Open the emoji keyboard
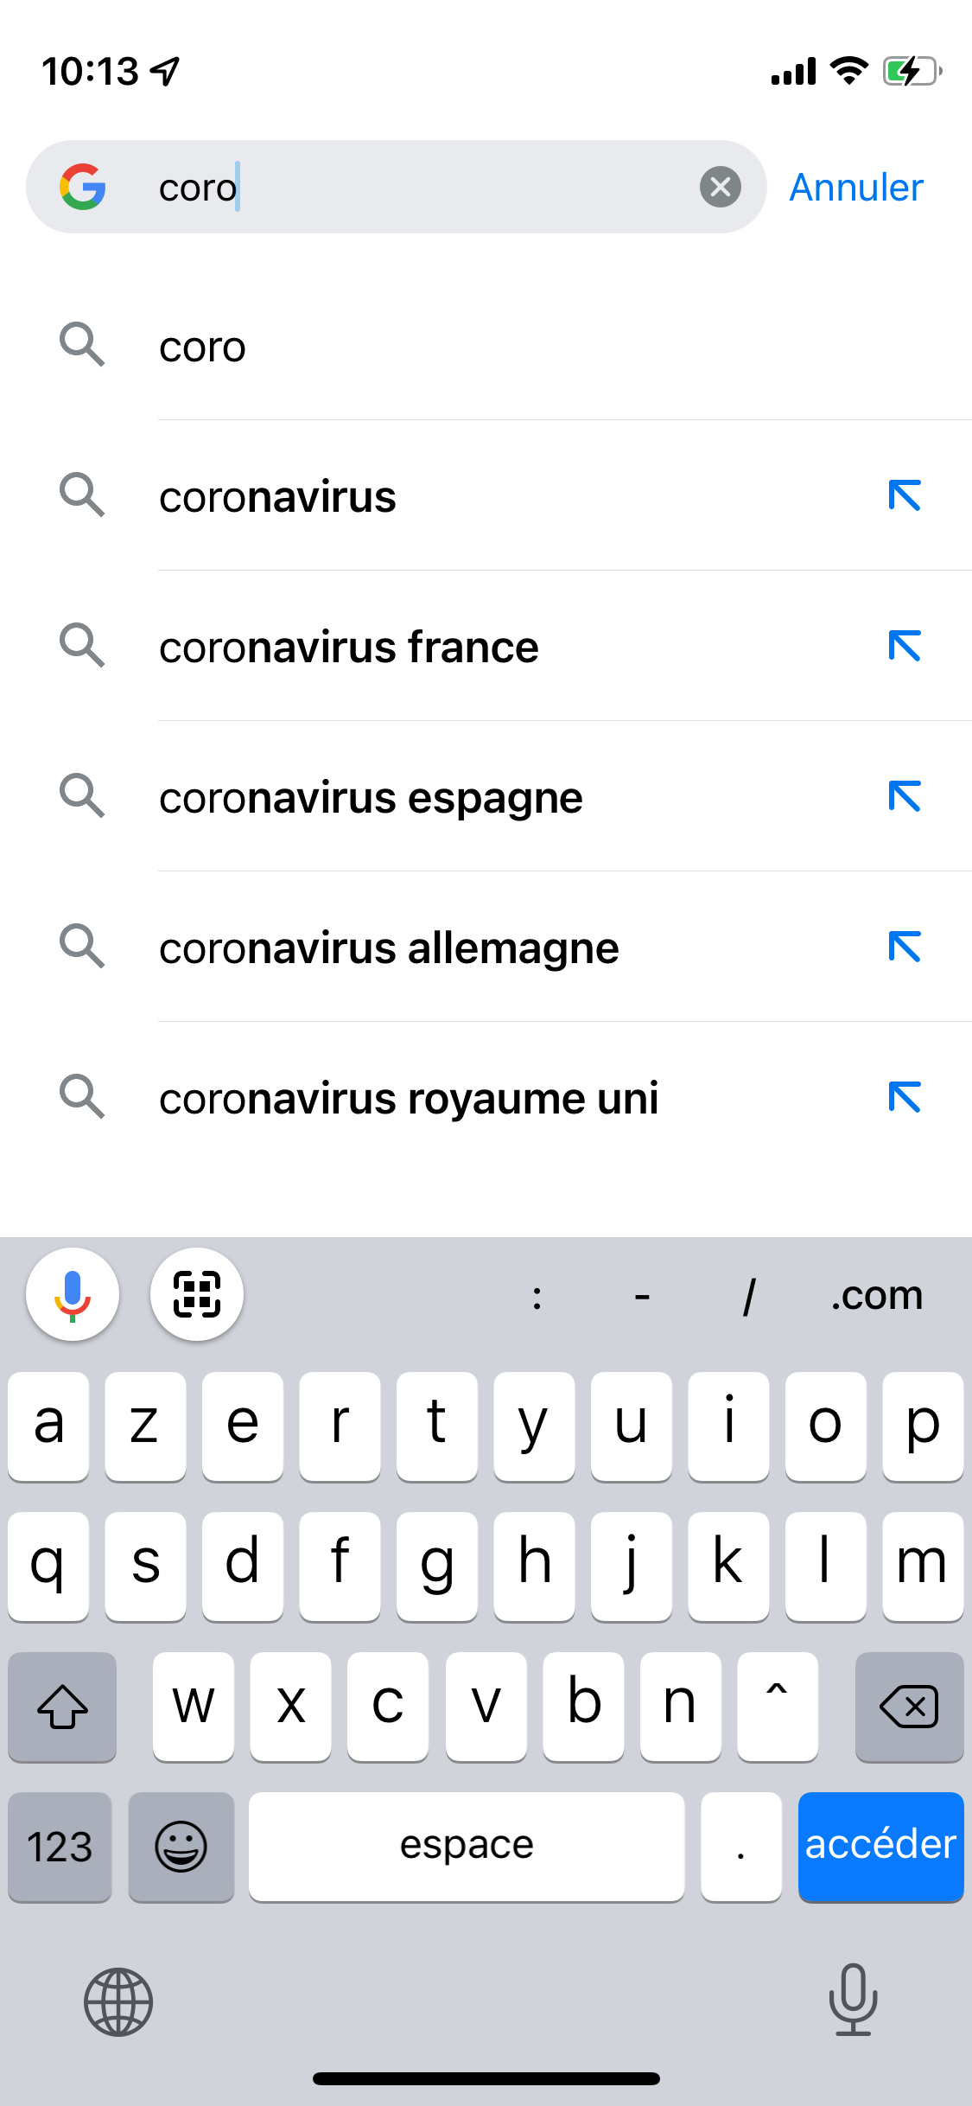Viewport: 972px width, 2106px height. [181, 1847]
